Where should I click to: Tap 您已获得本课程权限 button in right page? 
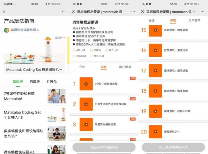pos(173,147)
